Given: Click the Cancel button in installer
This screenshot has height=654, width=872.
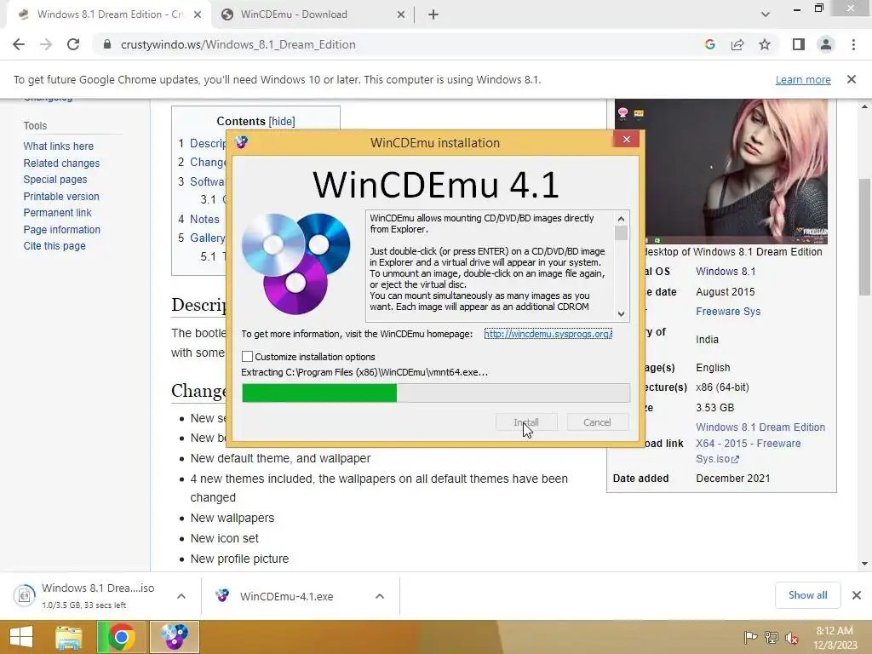Looking at the screenshot, I should click(597, 422).
